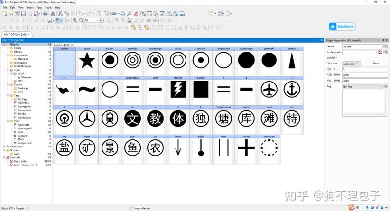This screenshot has height=211, width=390.
Task: Select the Latin-1 Supplement tree item
Action: coord(25,165)
